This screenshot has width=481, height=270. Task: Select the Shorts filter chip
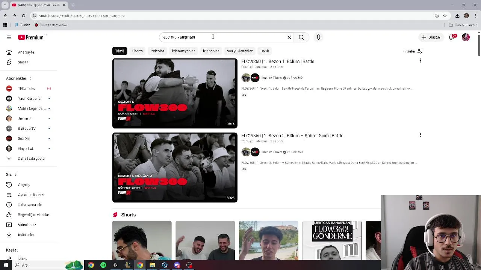tap(137, 51)
